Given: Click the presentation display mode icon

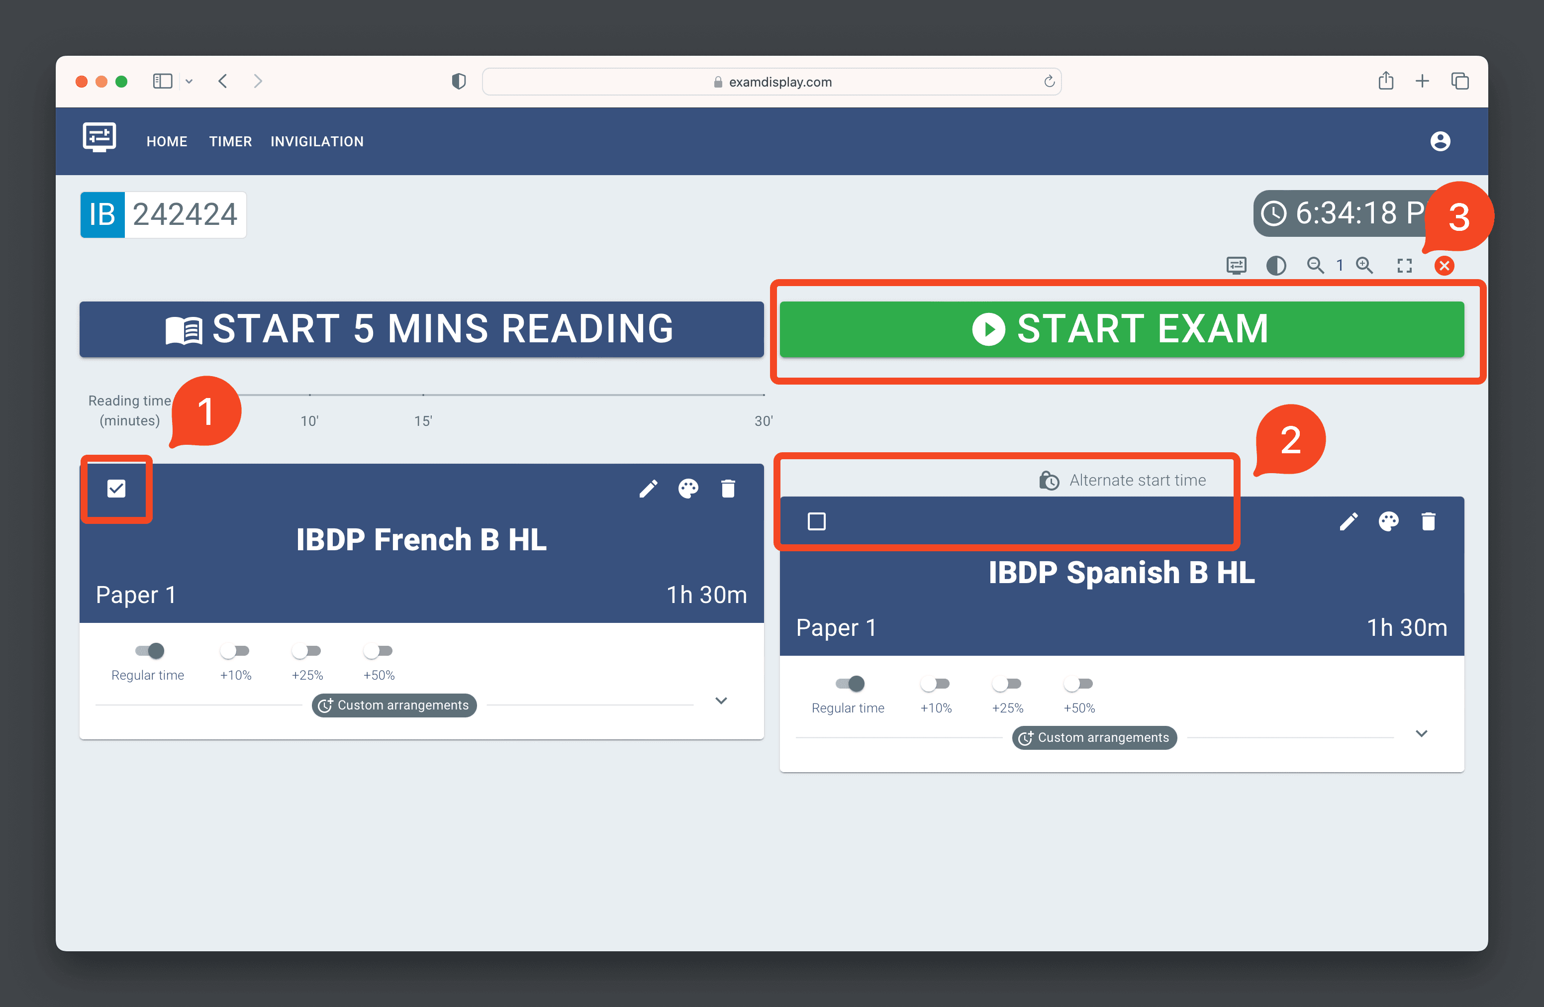Looking at the screenshot, I should point(1237,265).
